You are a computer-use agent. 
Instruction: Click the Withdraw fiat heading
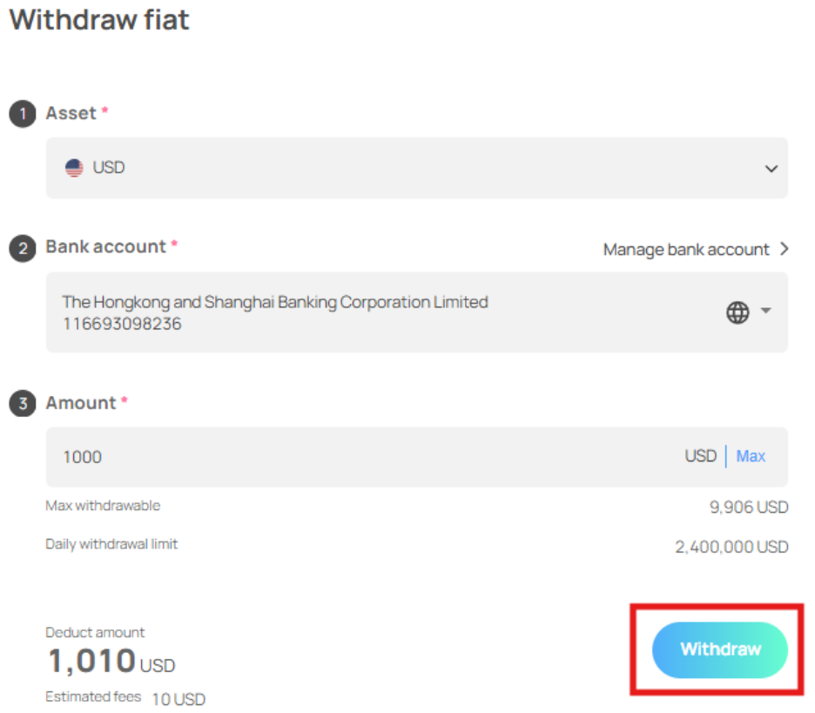pyautogui.click(x=99, y=19)
